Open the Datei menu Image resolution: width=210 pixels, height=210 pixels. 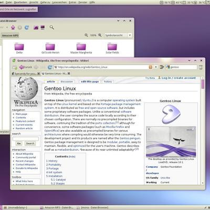tap(9, 2)
